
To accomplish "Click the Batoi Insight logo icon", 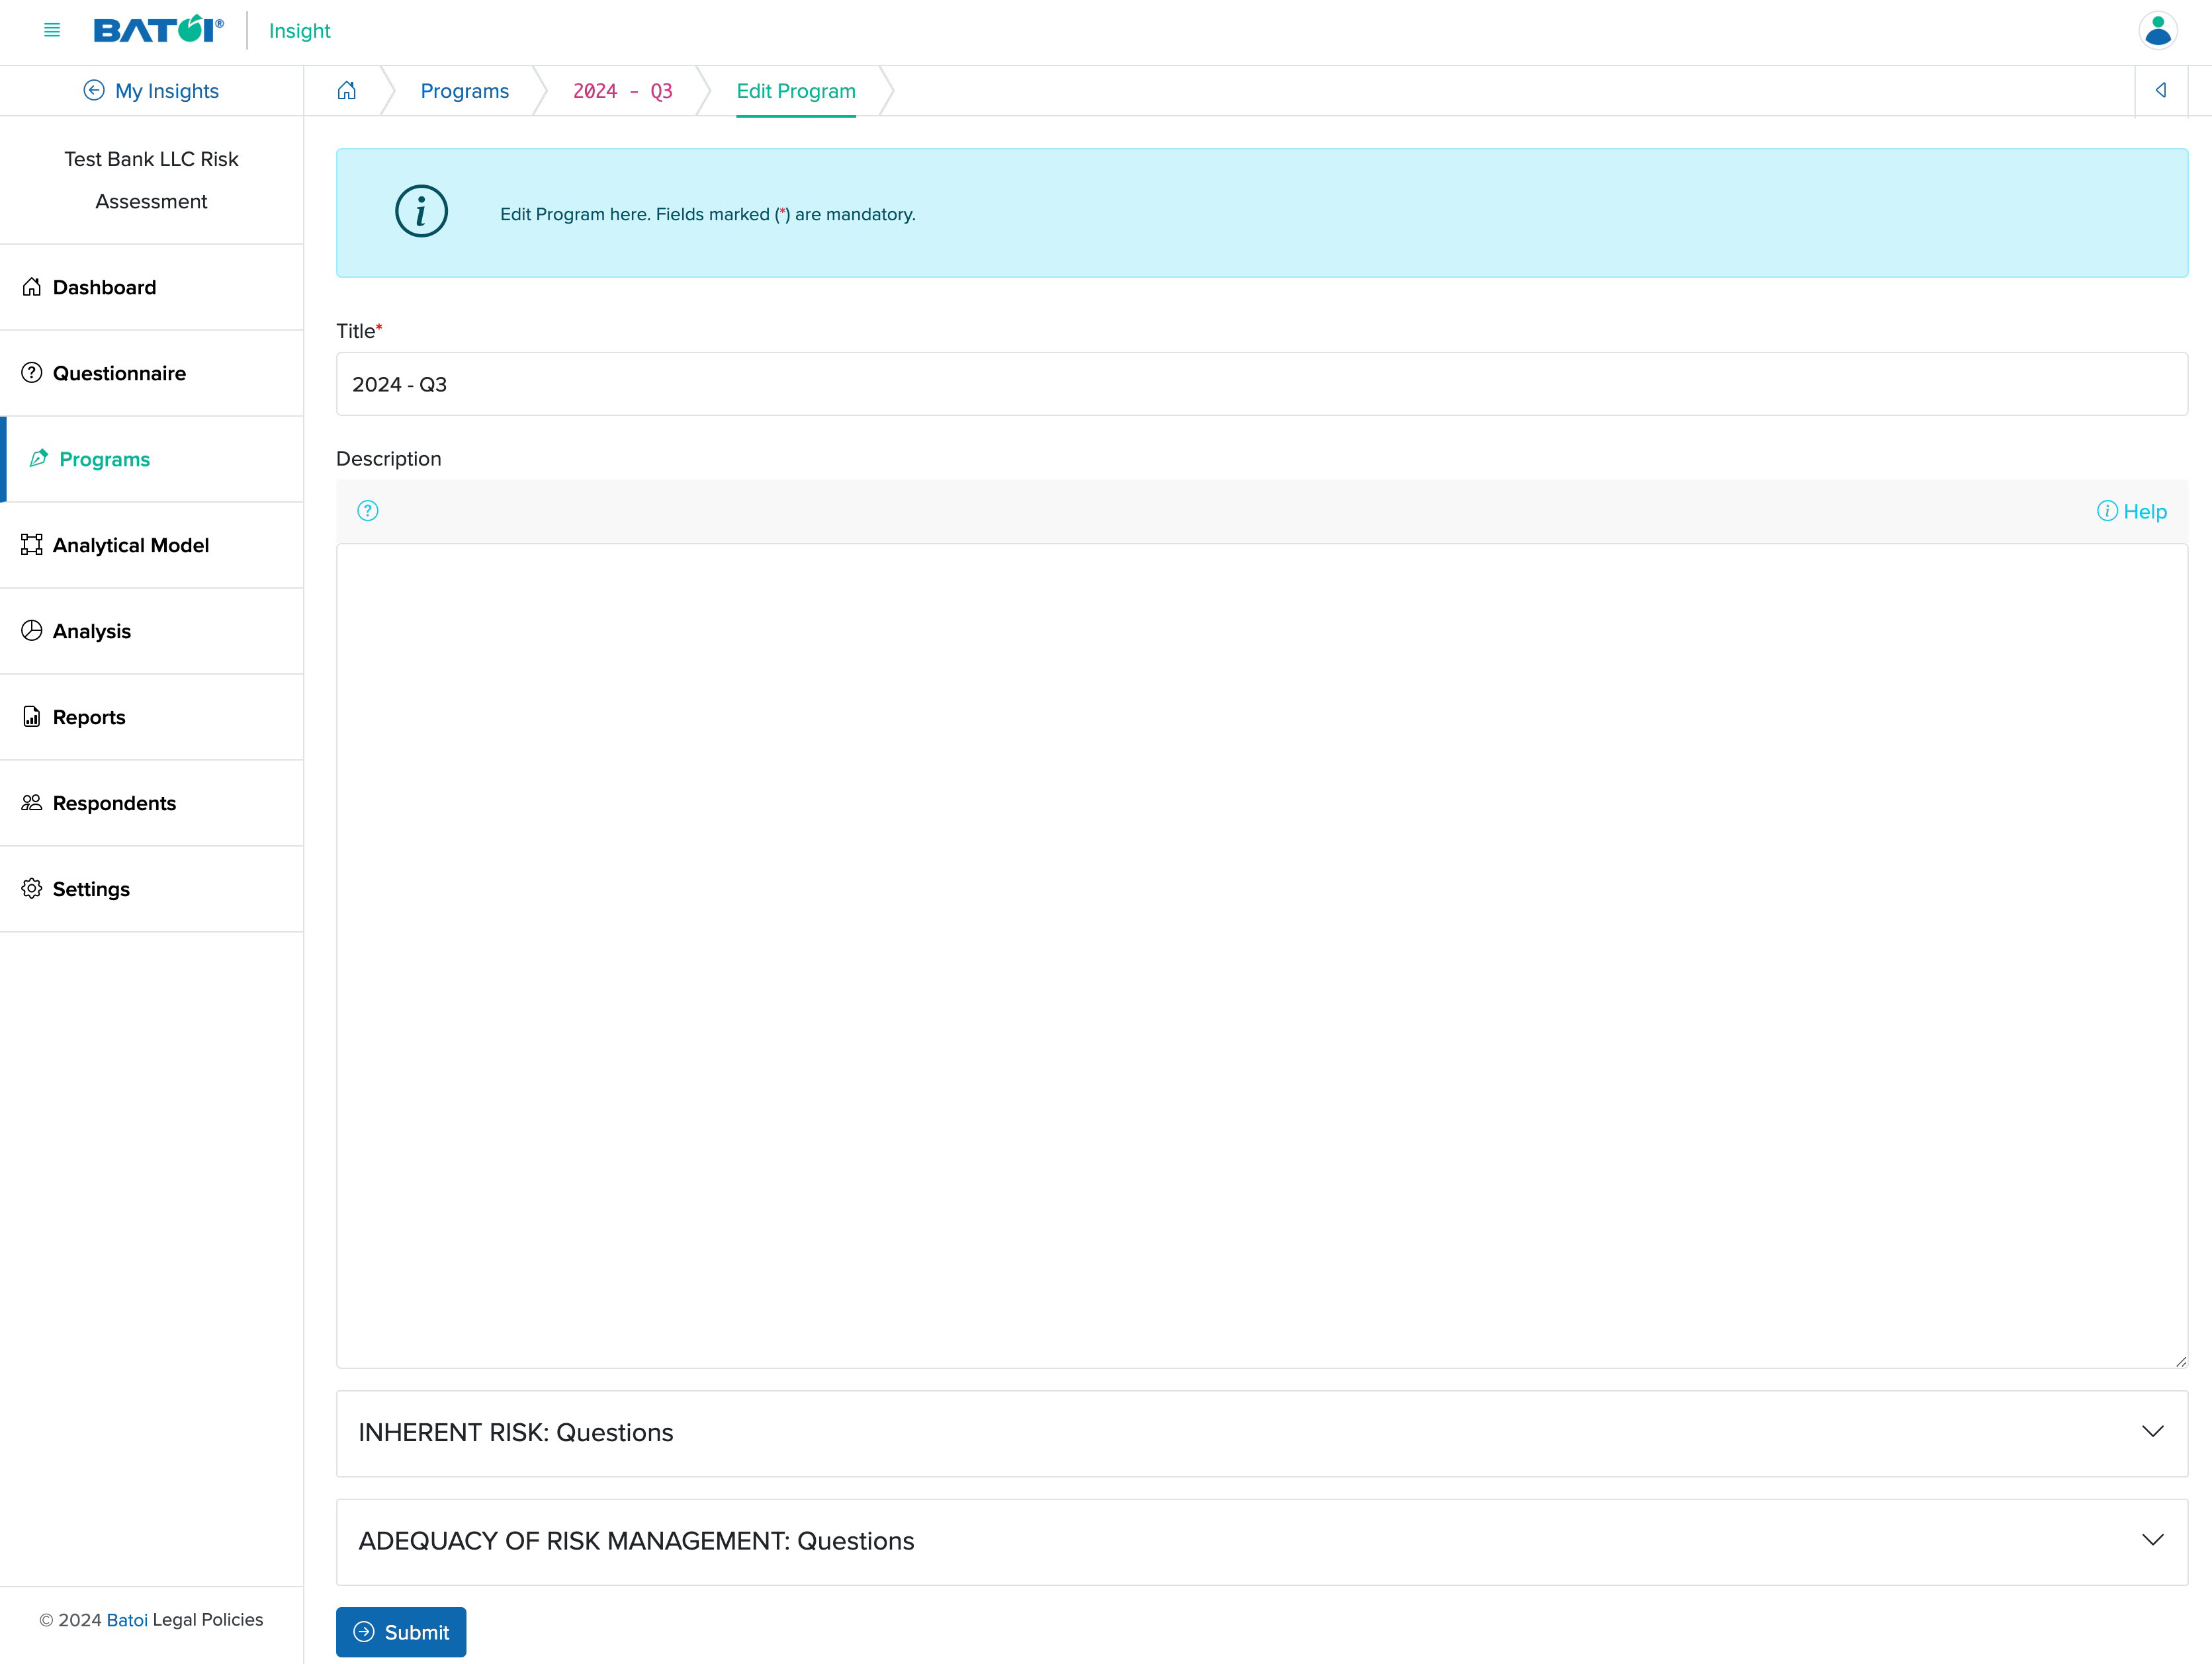I will pos(159,30).
